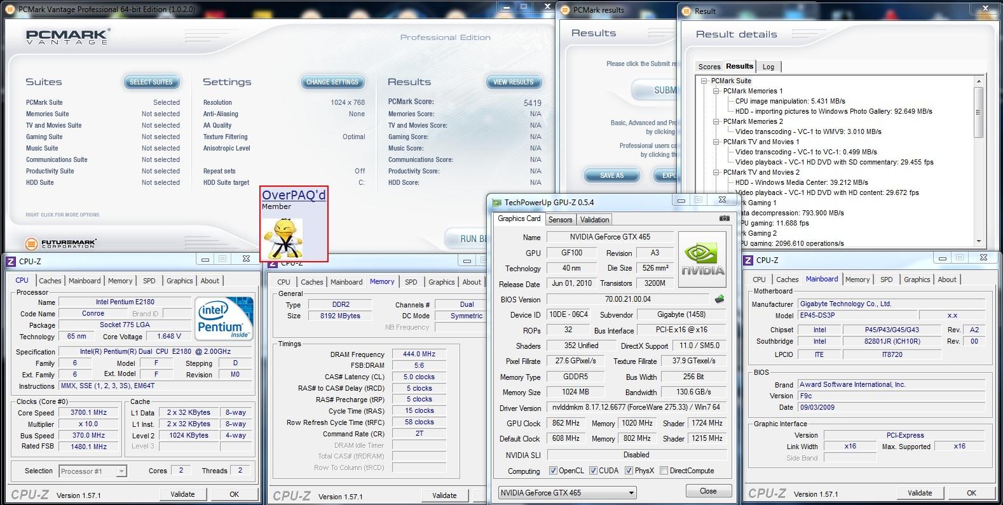Toggle the PhysX checkbox

pyautogui.click(x=629, y=471)
